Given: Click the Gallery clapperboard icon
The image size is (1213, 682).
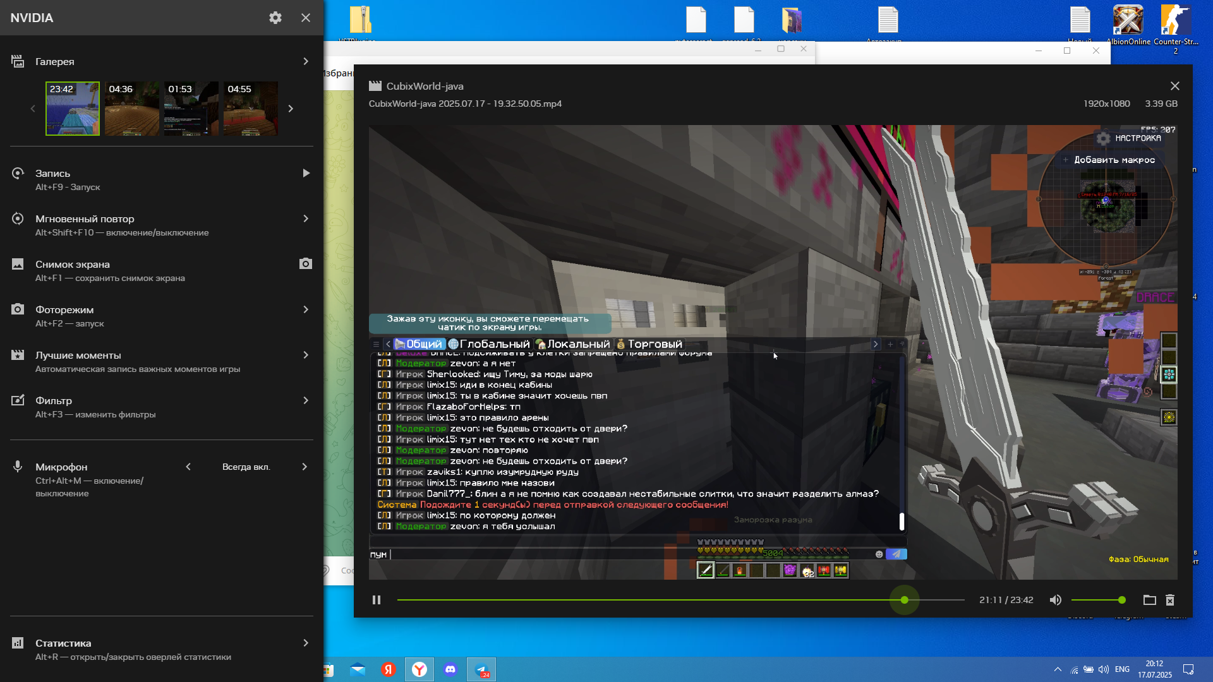Looking at the screenshot, I should coord(18,61).
